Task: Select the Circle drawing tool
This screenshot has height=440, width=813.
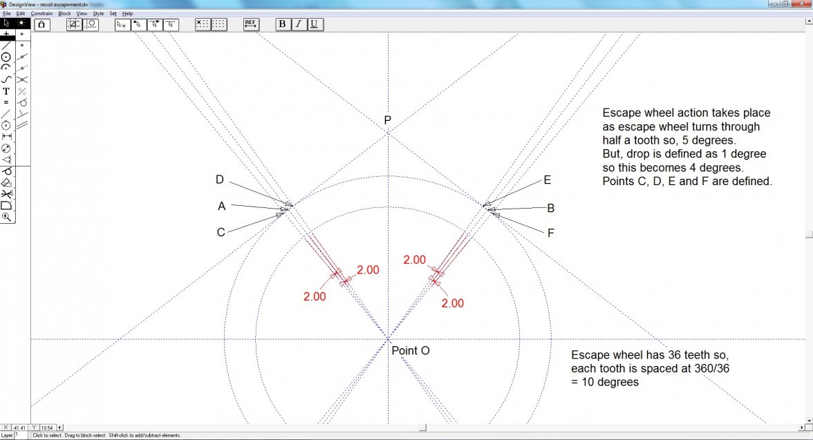Action: pos(6,57)
